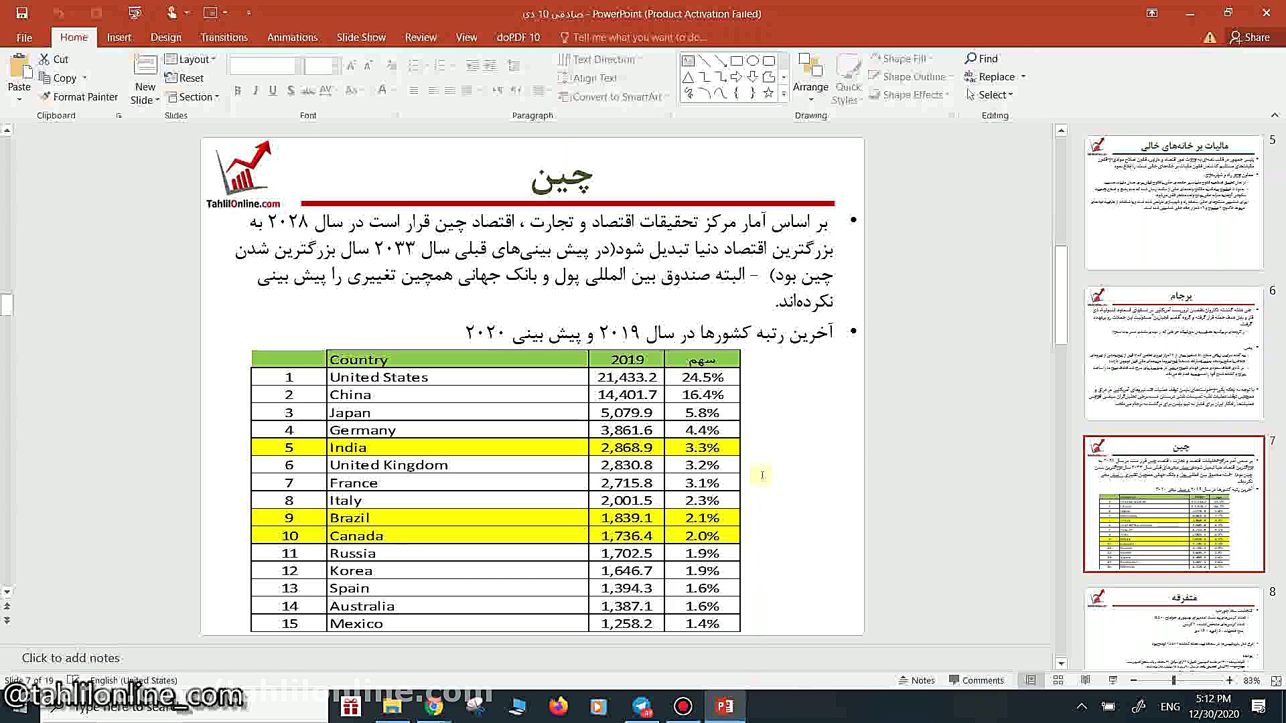Click the Reset button in Slides group
The height and width of the screenshot is (723, 1286).
coord(184,78)
